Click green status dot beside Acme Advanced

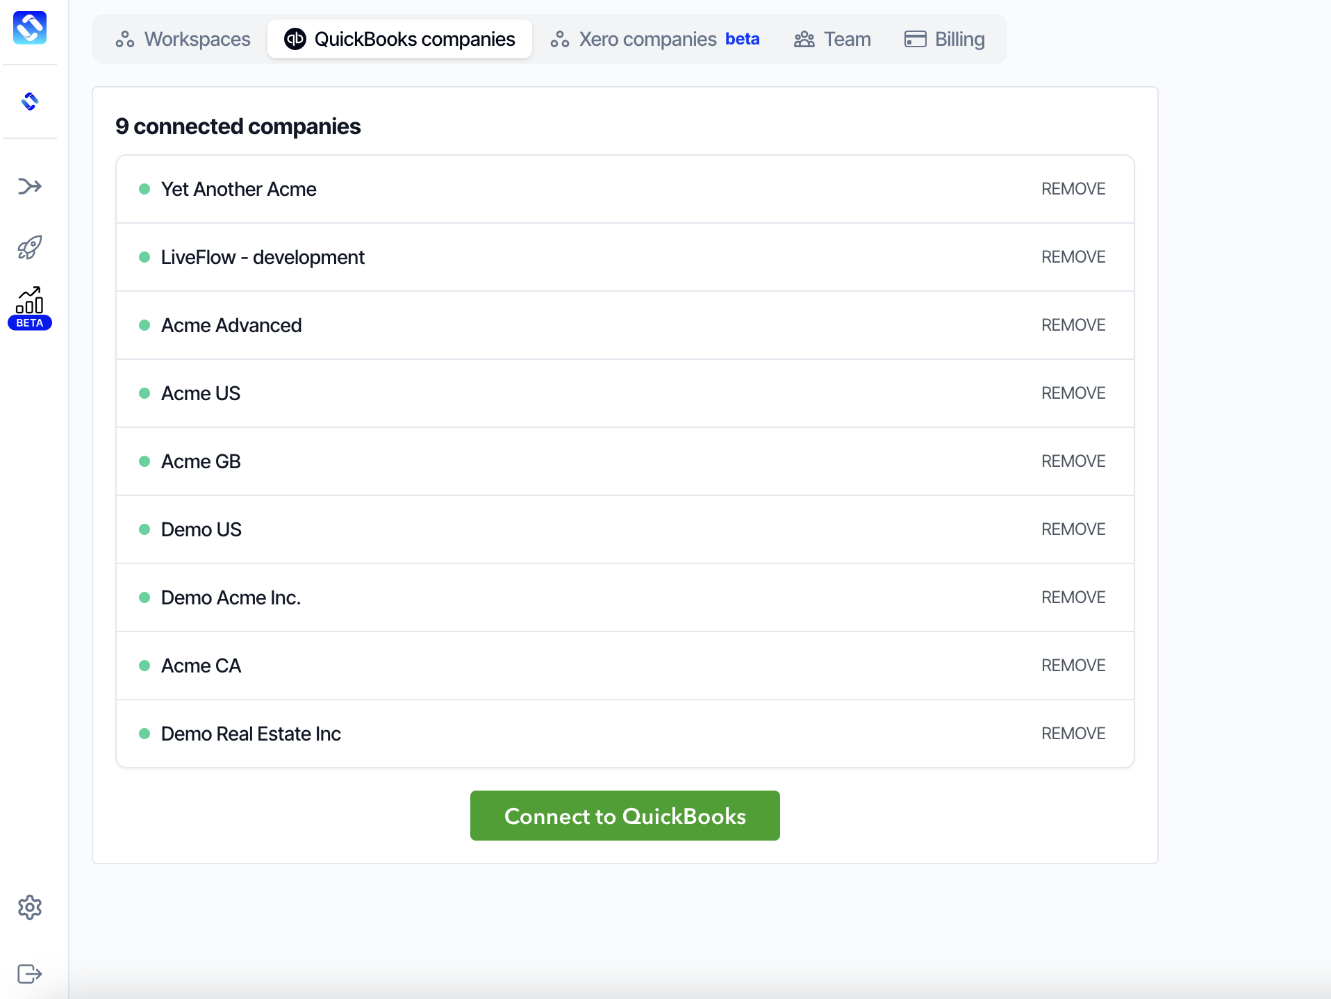click(144, 325)
